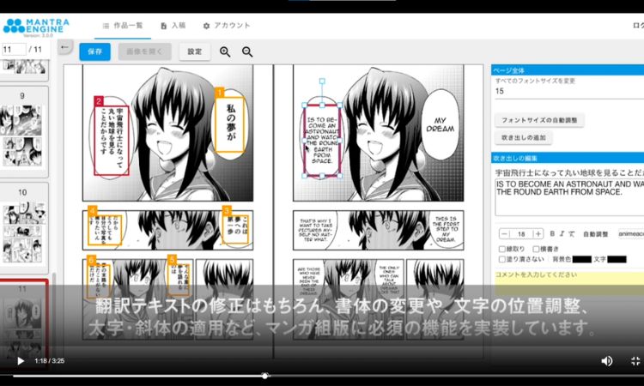Click the THIS IS THE FIRST STEP bubble
This screenshot has width=644, height=386.
coord(446,229)
